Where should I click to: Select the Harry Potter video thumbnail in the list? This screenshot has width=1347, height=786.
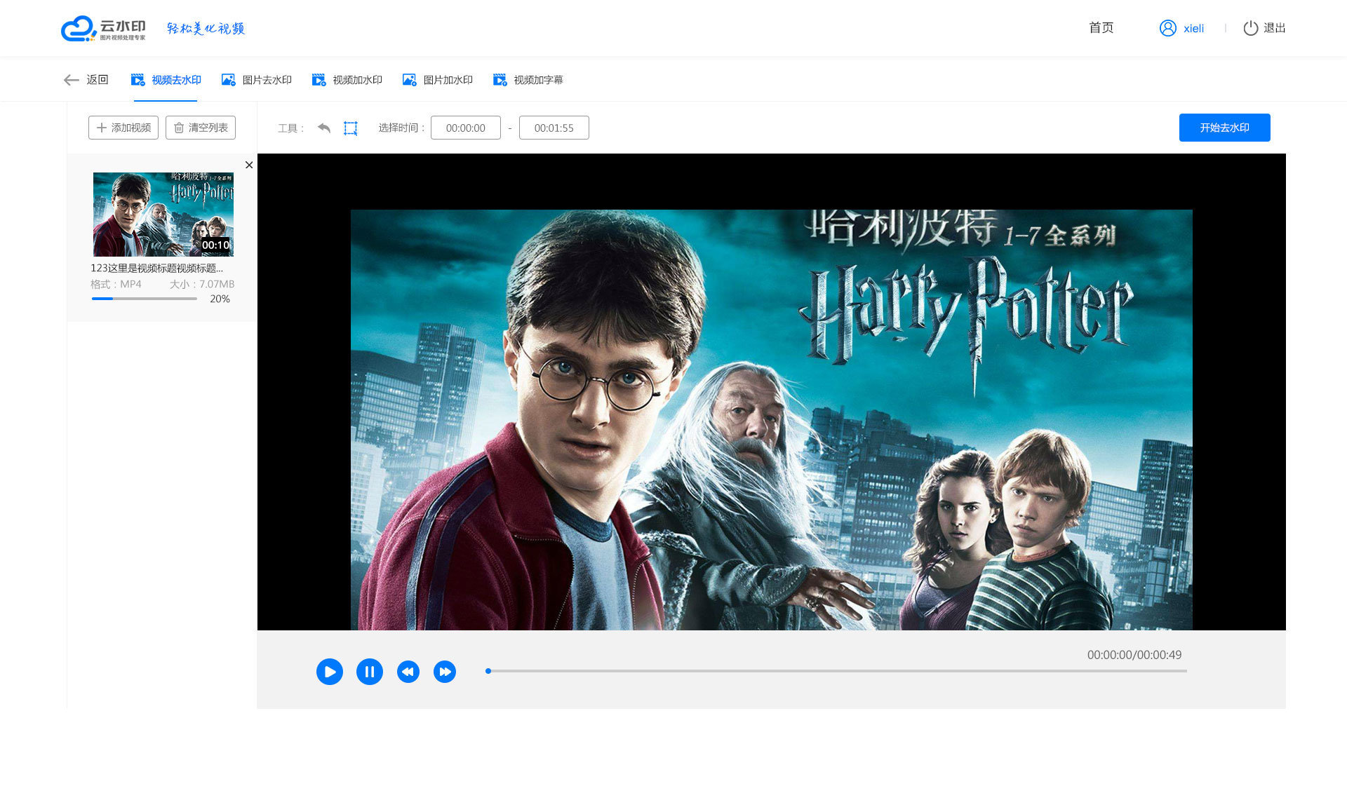pyautogui.click(x=163, y=215)
